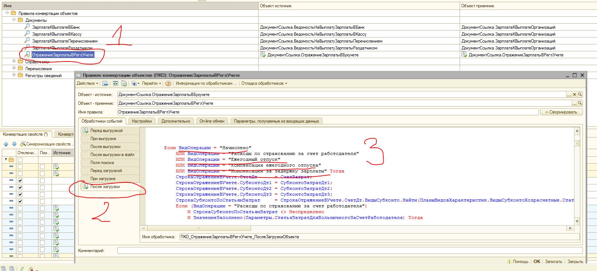597x271 pixels.
Task: Click the Синхронизация свойств wand icon
Action: [23, 144]
